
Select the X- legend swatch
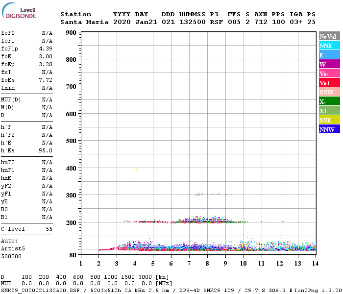coord(329,101)
